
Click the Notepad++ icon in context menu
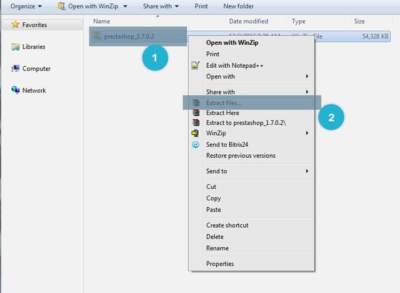(196, 65)
